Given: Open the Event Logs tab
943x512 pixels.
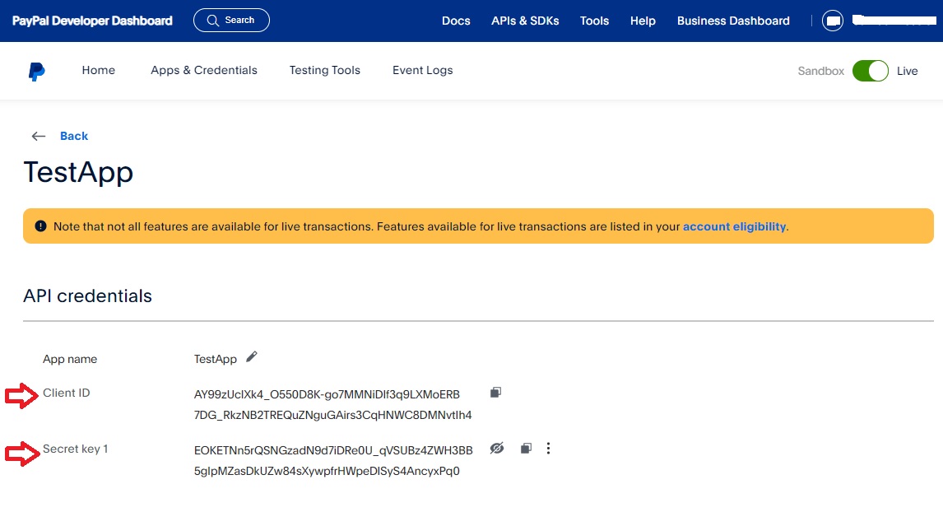Looking at the screenshot, I should [x=423, y=71].
